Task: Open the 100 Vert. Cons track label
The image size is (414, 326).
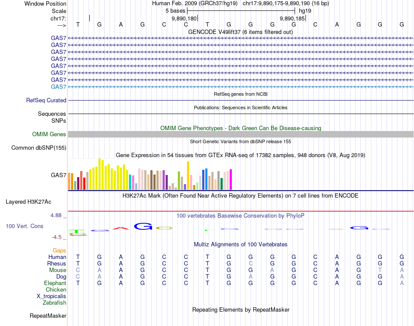Action: (24, 226)
